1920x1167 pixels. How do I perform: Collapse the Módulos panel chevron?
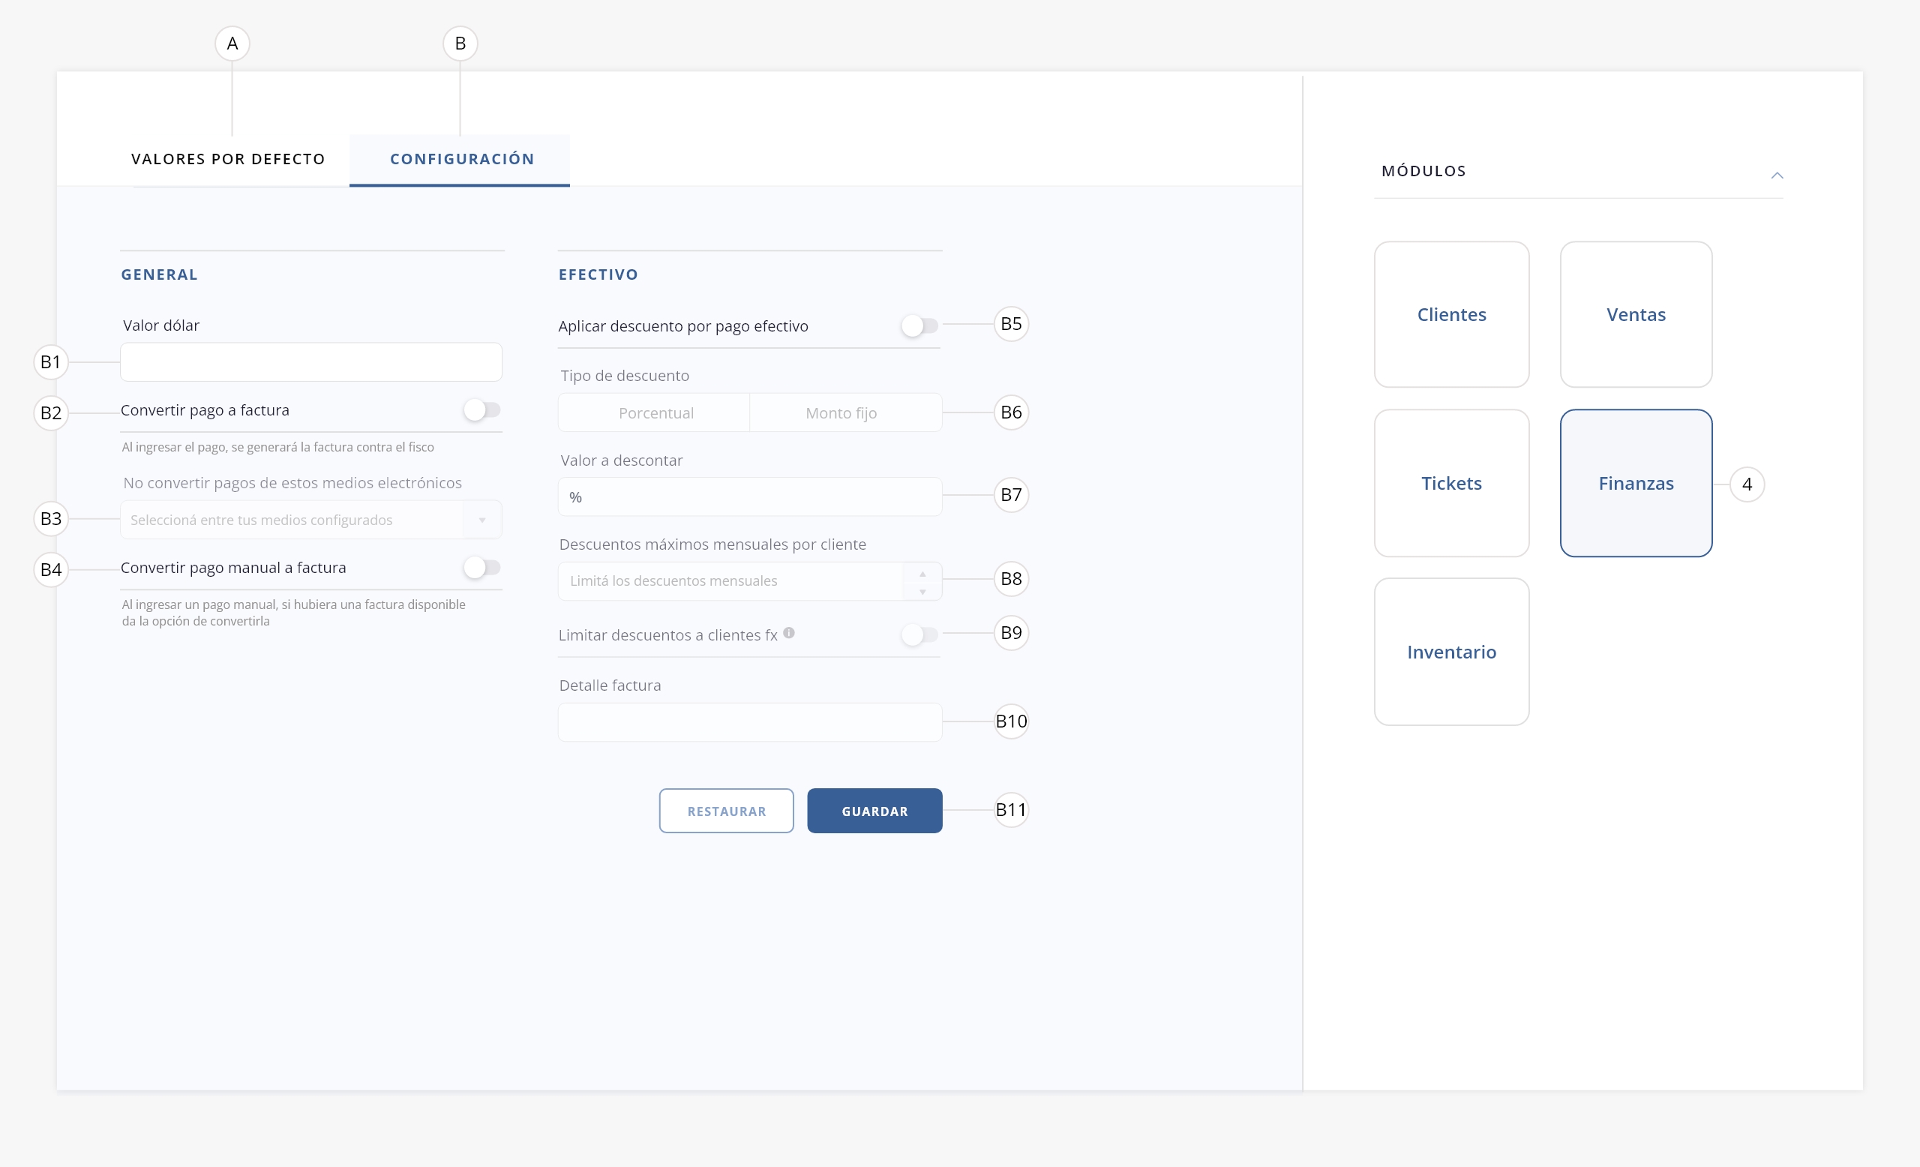[x=1777, y=175]
